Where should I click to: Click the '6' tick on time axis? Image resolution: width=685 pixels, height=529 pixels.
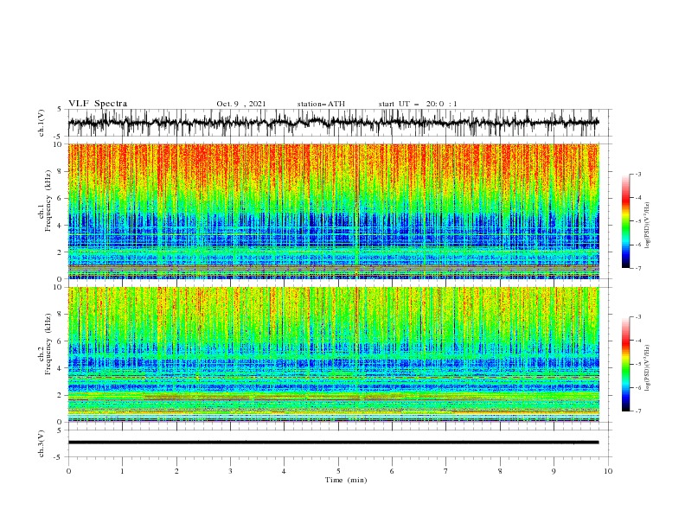coord(392,471)
